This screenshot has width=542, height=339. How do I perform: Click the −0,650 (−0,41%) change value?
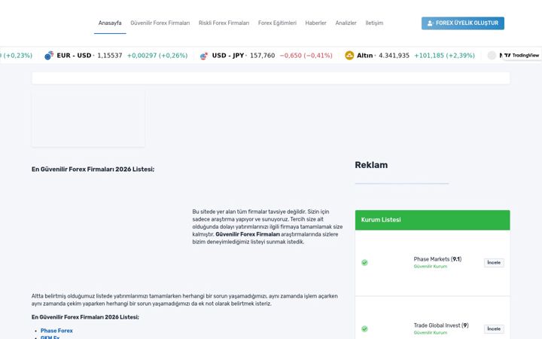[x=306, y=55]
